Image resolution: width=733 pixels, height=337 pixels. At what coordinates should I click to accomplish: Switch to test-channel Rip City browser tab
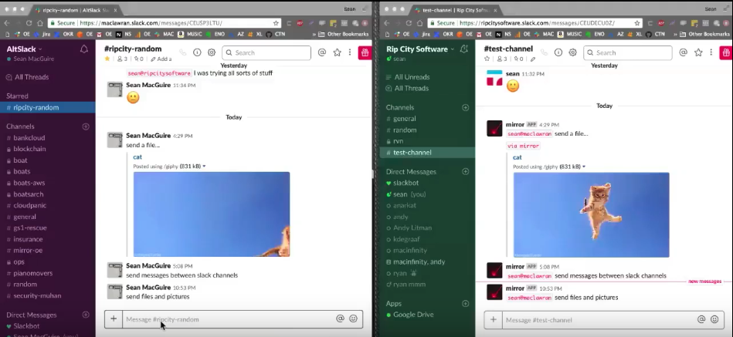[456, 10]
